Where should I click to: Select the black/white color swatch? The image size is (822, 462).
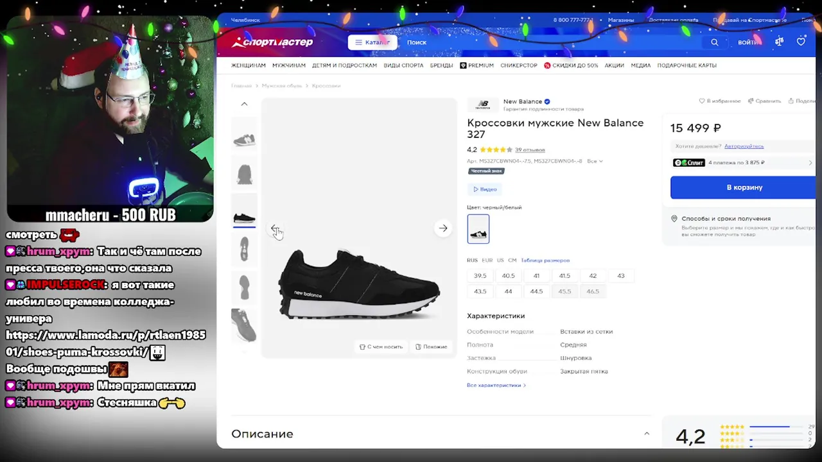478,229
